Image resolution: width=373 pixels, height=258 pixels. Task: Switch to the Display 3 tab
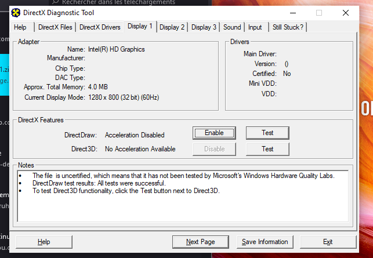click(x=204, y=27)
